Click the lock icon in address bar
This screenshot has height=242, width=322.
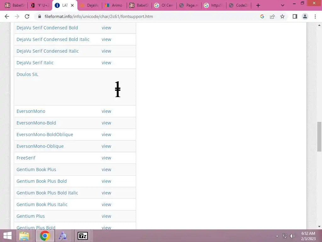(x=40, y=16)
